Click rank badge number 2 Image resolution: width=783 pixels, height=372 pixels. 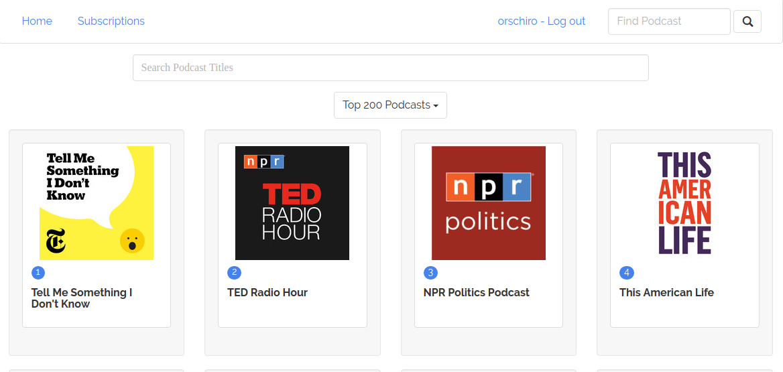tap(234, 273)
